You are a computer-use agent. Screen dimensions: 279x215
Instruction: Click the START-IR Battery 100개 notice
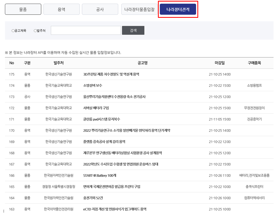tap(99, 176)
